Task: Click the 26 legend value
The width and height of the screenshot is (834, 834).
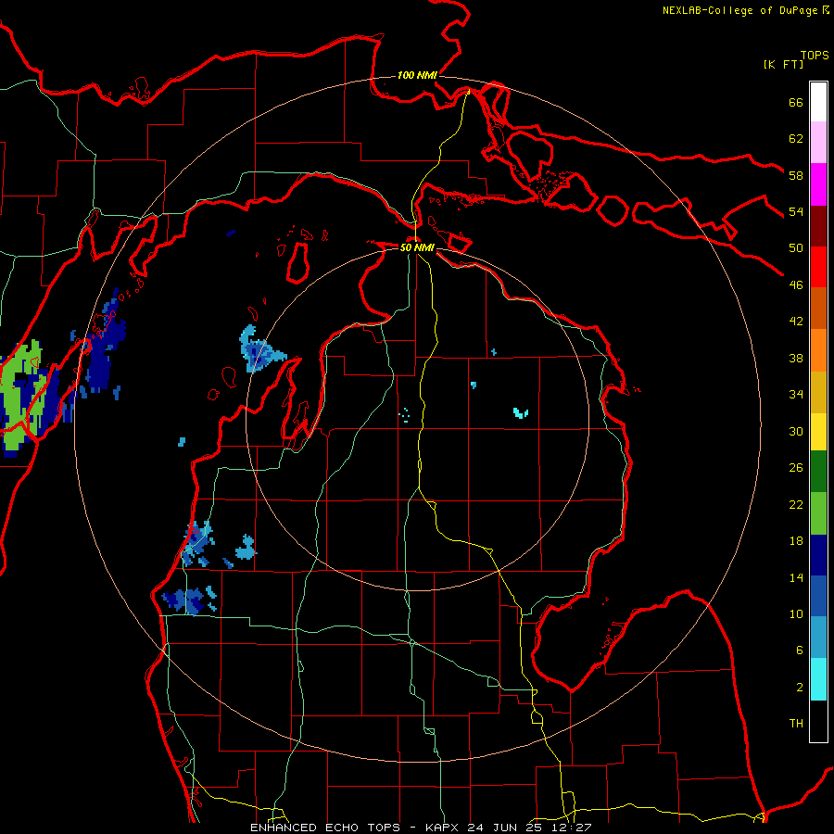Action: pyautogui.click(x=796, y=468)
